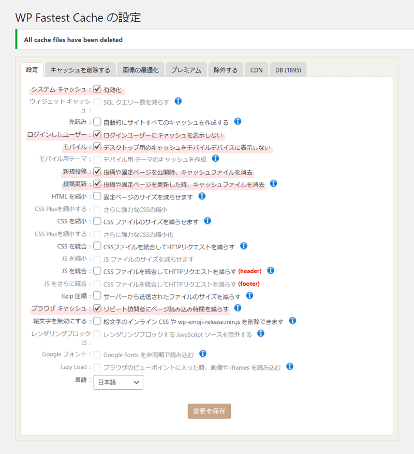
Task: Enable Gzip 圧縮 checkbox
Action: point(97,295)
